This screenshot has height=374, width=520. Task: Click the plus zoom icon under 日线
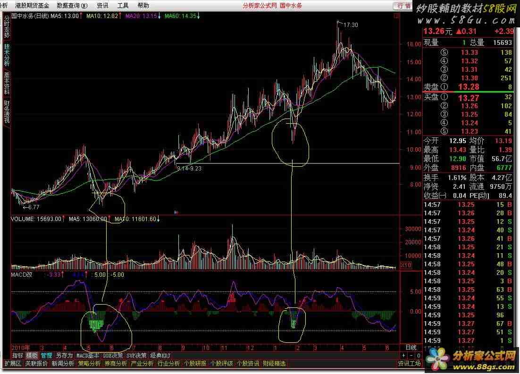(403, 356)
